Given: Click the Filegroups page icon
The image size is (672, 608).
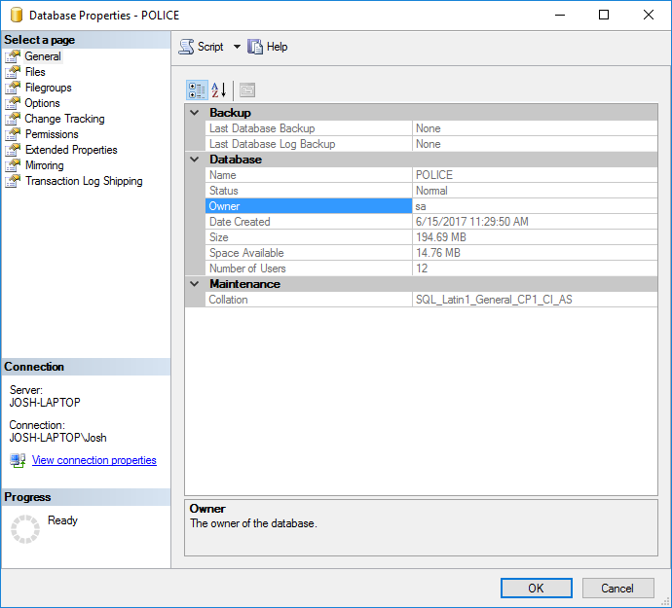Looking at the screenshot, I should pos(13,88).
